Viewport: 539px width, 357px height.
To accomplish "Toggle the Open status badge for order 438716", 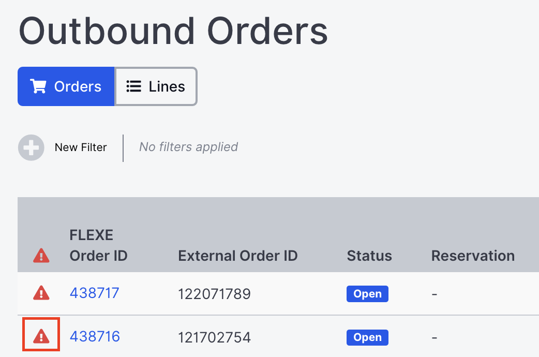I will (367, 337).
